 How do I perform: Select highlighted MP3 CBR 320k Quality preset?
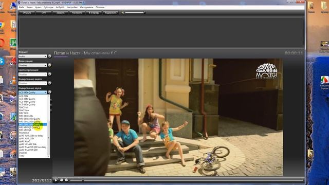33,124
